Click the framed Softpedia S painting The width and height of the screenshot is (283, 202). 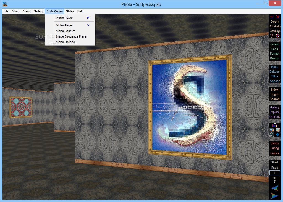[190, 107]
